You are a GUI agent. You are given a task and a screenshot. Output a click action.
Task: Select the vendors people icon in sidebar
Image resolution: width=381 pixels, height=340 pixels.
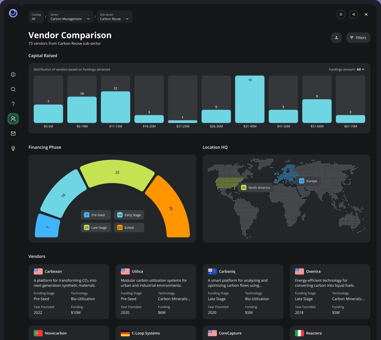13,119
